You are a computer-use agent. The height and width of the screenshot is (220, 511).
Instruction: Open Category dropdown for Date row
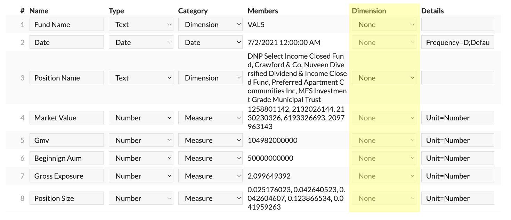pyautogui.click(x=210, y=42)
